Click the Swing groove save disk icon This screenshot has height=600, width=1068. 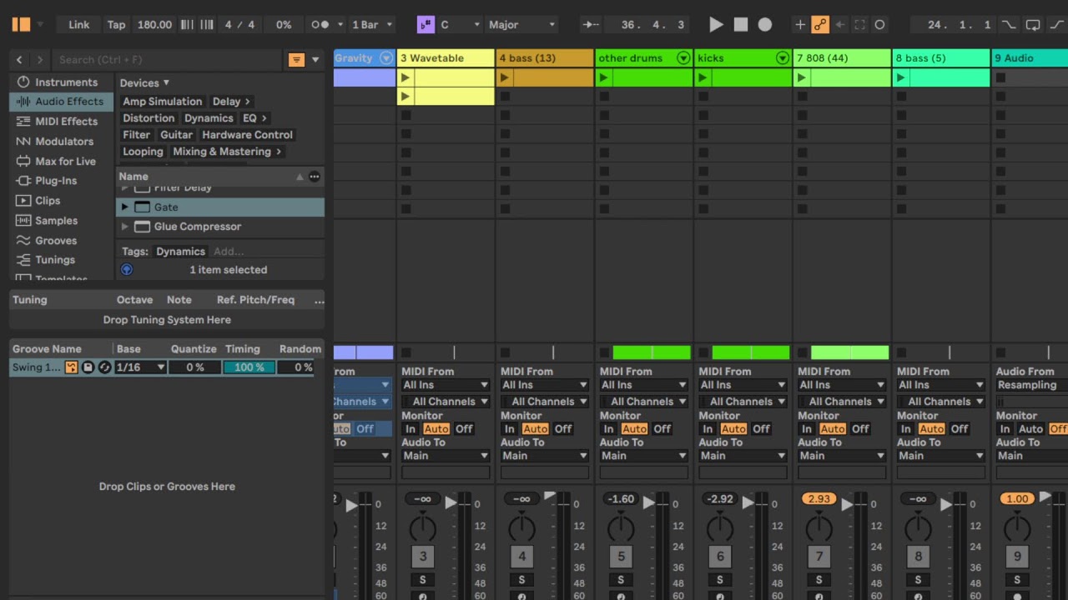point(88,367)
